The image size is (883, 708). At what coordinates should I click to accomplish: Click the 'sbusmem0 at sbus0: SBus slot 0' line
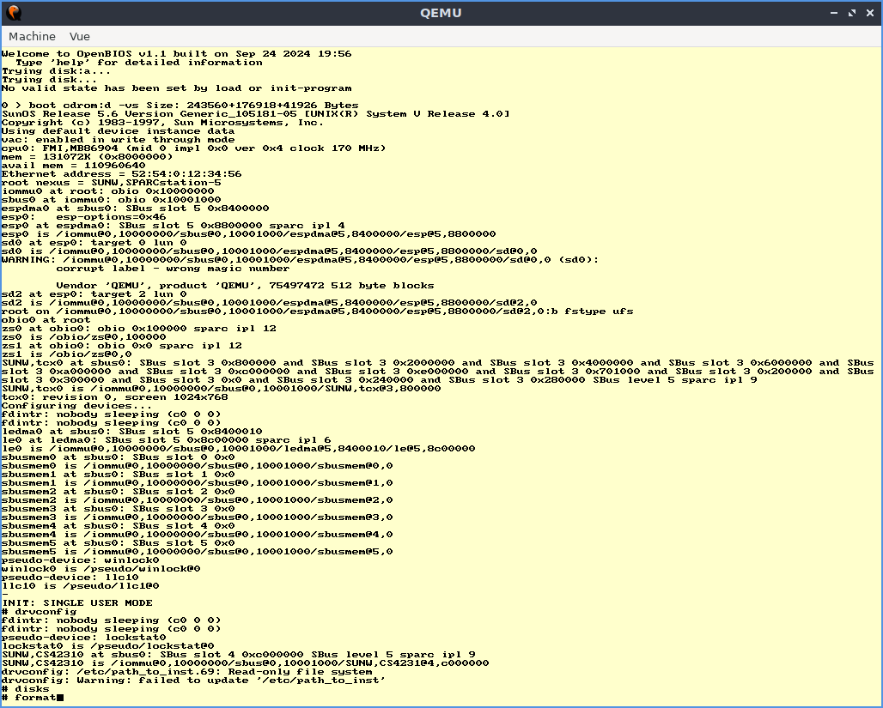(x=119, y=457)
